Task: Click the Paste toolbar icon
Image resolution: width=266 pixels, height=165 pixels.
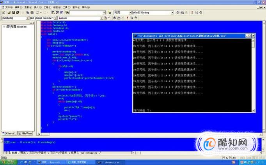Action: (x=32, y=12)
